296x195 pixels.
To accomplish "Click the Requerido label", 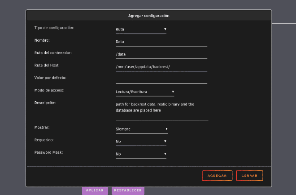I will (x=44, y=140).
